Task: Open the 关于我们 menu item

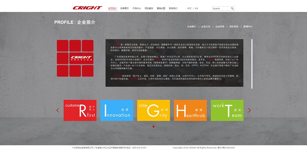Action: (112, 9)
